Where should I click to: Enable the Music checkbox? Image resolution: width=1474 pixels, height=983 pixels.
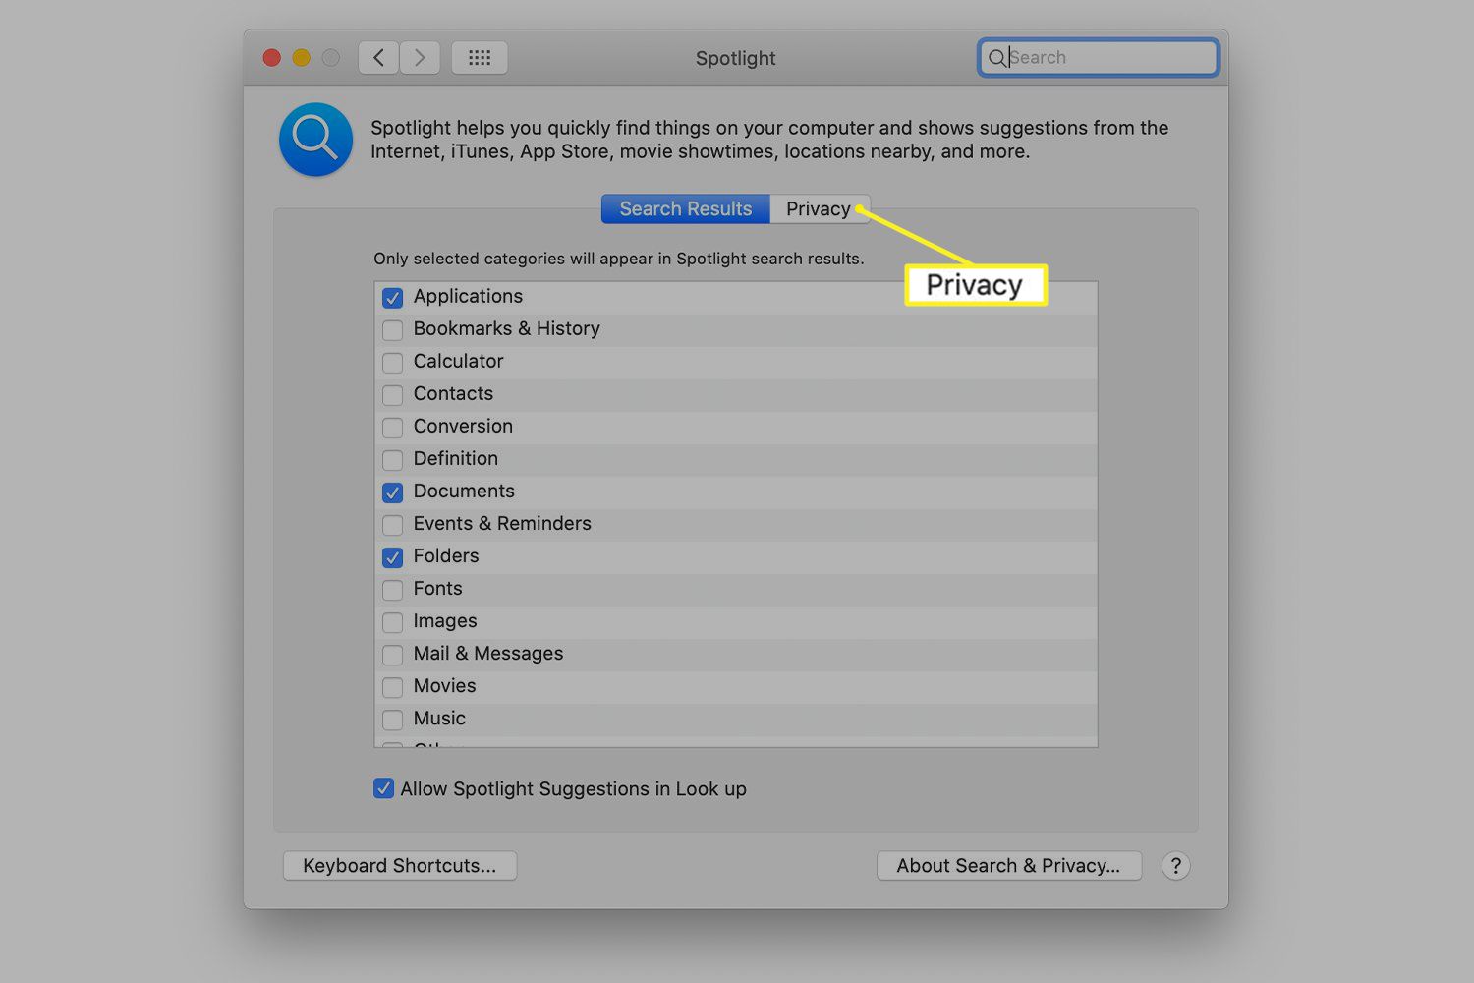click(x=392, y=719)
